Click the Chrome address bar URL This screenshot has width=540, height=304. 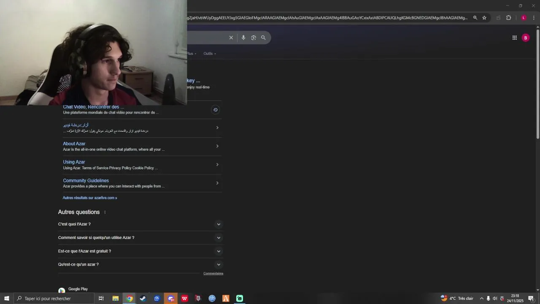327,18
